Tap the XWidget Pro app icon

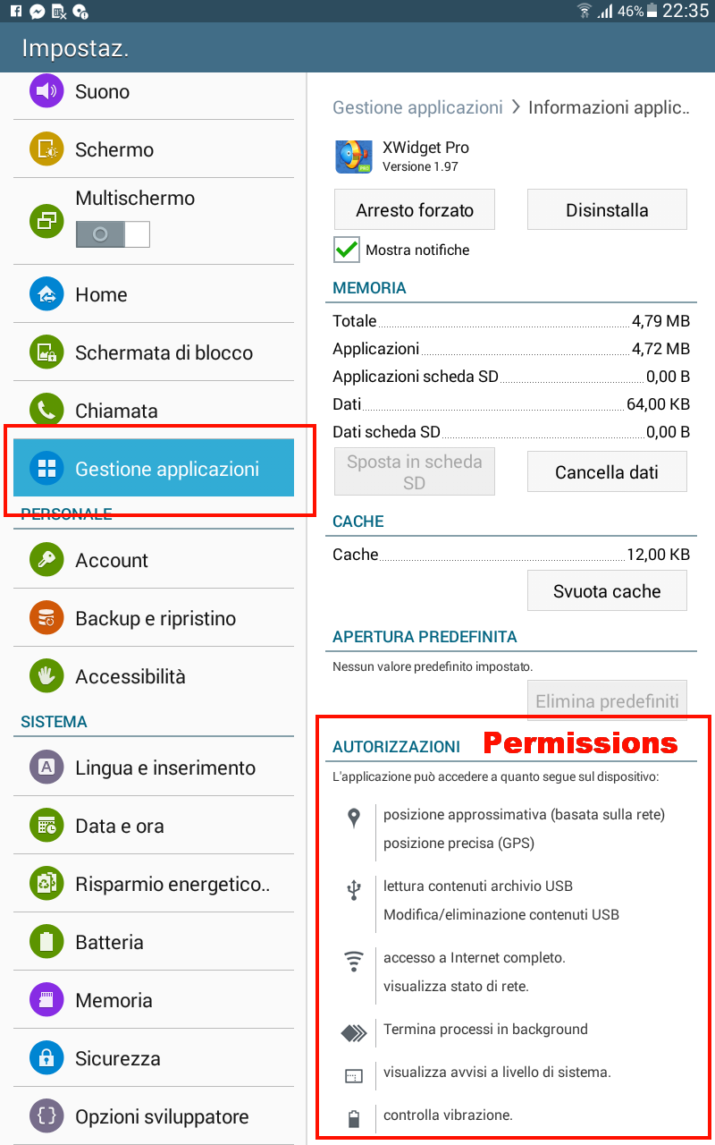pos(354,157)
